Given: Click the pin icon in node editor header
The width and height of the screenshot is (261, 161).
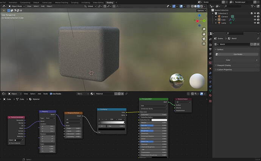Looking at the screenshot, I should 126,94.
